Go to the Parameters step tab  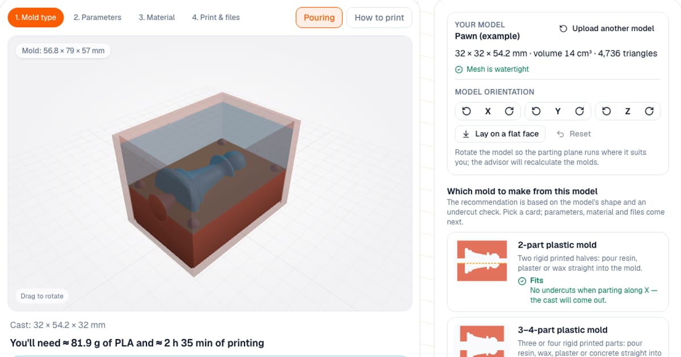click(97, 18)
